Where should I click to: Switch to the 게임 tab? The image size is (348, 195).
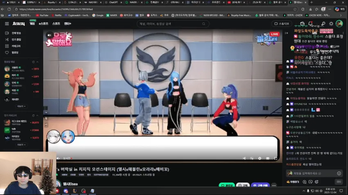pos(32,24)
